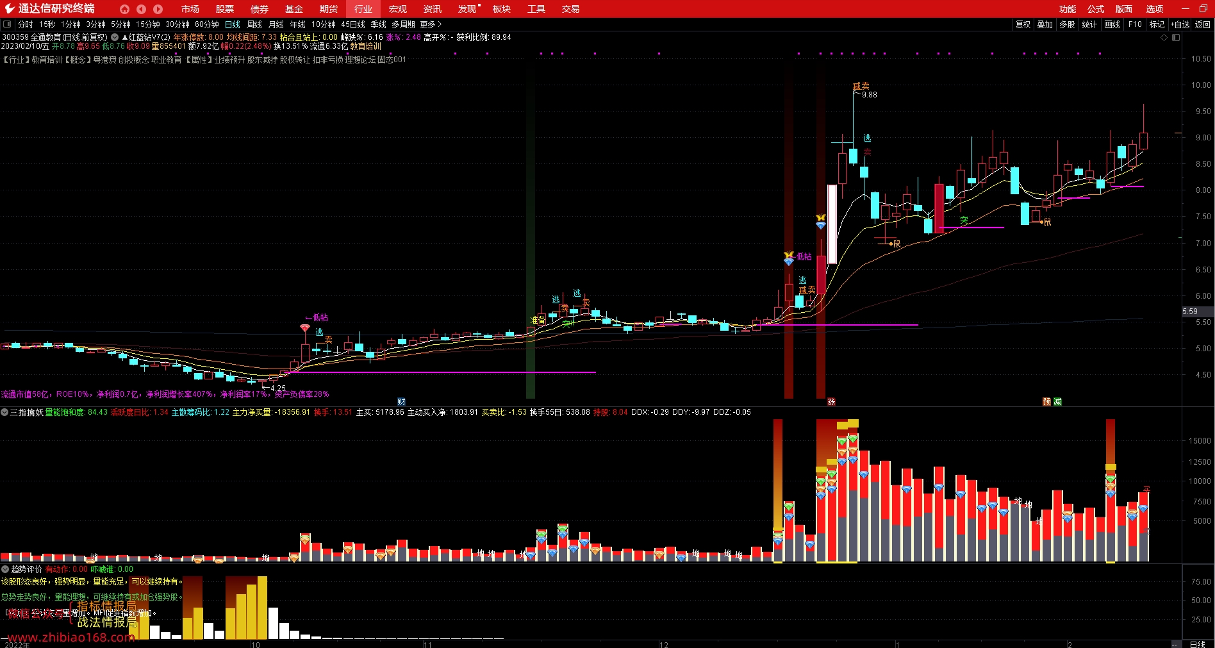Screen dimensions: 1215x648
Task: Click the red gem icon below pink 低粘
Action: pyautogui.click(x=305, y=328)
